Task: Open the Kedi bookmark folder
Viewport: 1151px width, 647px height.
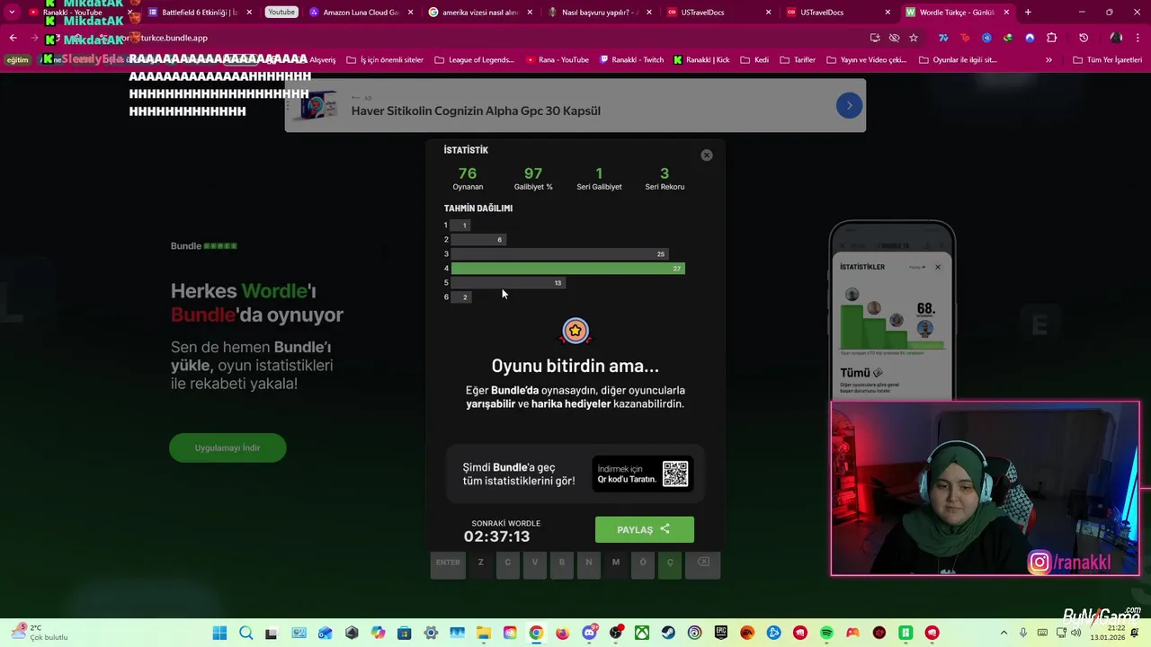Action: click(754, 60)
